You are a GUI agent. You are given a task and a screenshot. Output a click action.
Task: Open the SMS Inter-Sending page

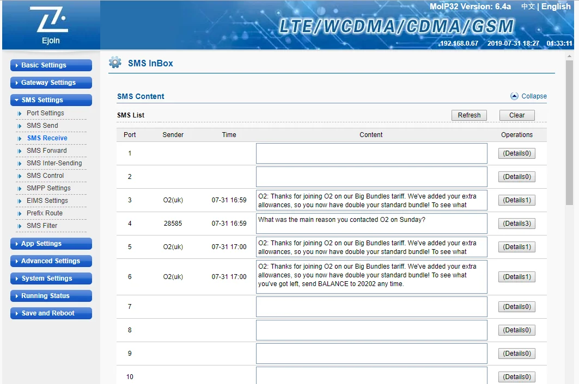(x=54, y=163)
